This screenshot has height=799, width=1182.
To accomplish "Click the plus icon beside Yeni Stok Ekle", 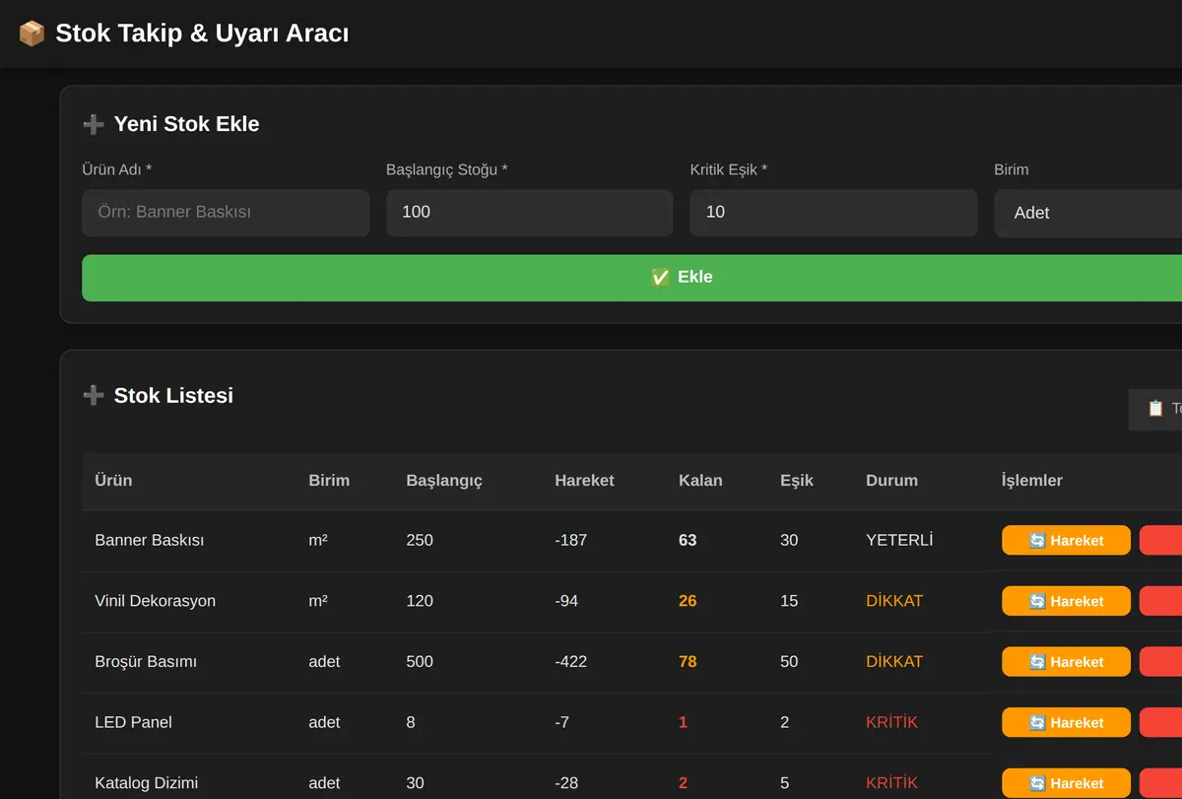I will coord(94,124).
